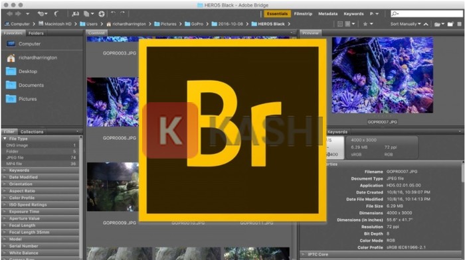Image resolution: width=465 pixels, height=260 pixels.
Task: Expand the Exposure Time filter
Action: (41, 212)
